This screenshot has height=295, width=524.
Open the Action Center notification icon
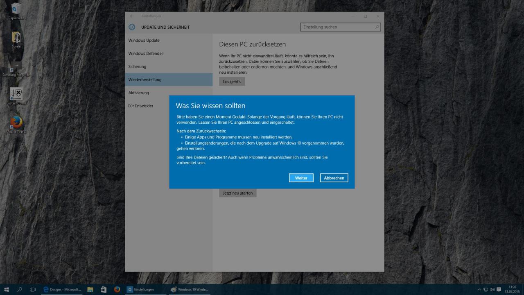coord(499,290)
